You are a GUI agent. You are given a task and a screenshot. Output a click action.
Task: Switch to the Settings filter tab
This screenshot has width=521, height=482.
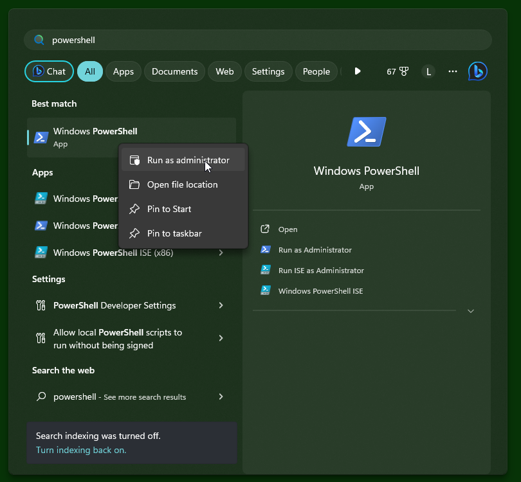pyautogui.click(x=268, y=71)
